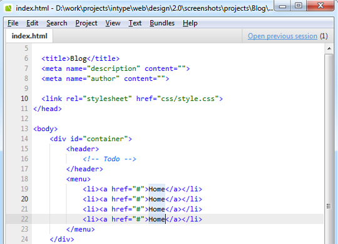The image size is (338, 244).
Task: Click css/style.css href value
Action: [x=188, y=98]
